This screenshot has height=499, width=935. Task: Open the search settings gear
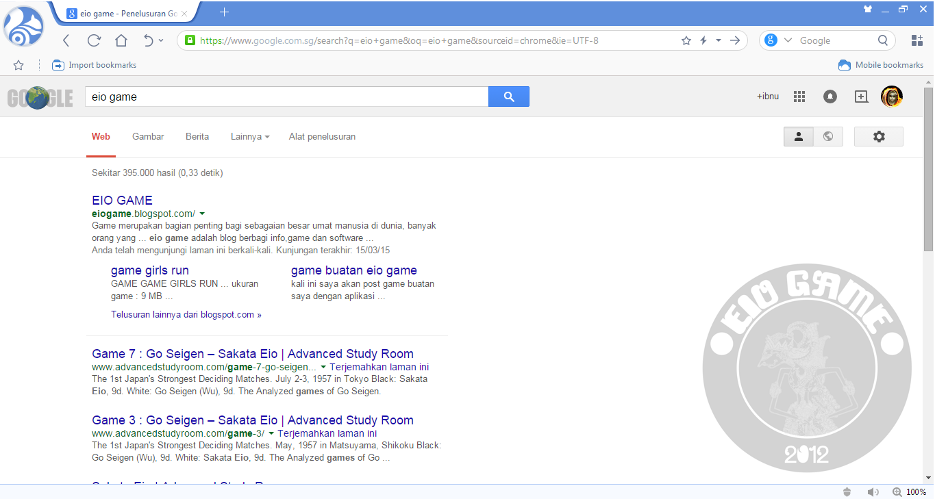pyautogui.click(x=879, y=136)
